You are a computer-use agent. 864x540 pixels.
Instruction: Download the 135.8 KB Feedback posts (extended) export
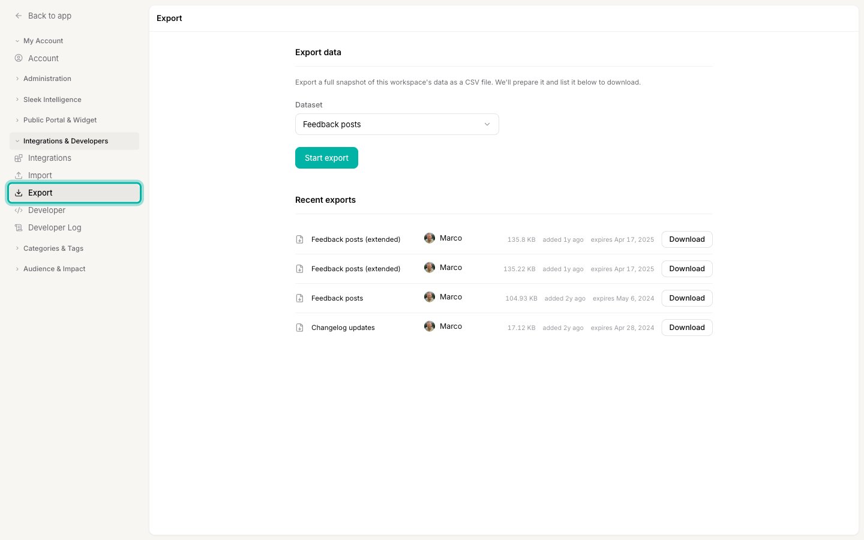(x=687, y=239)
